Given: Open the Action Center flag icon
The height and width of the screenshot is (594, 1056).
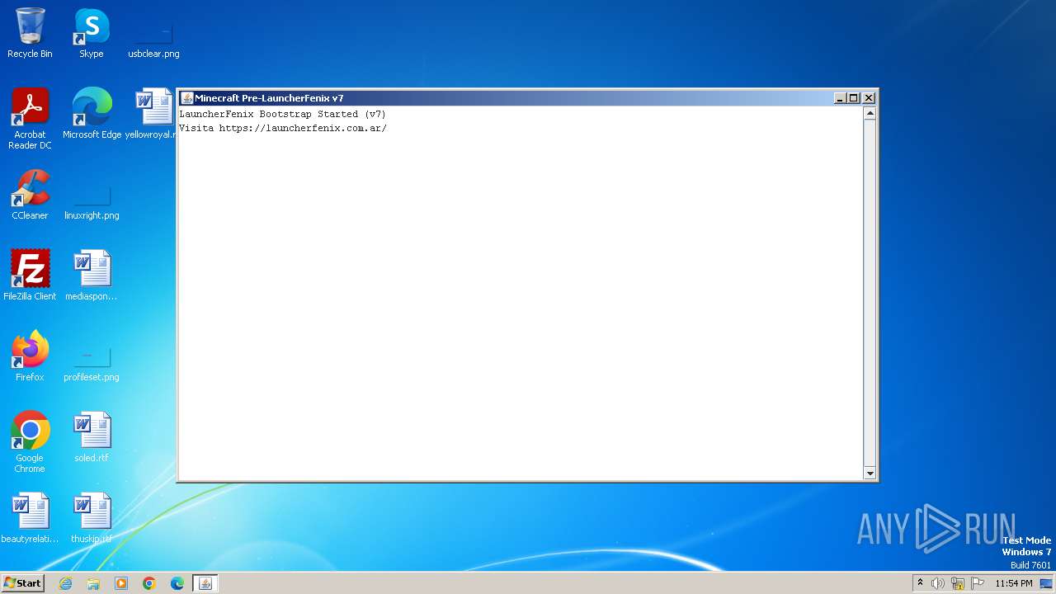Looking at the screenshot, I should pos(978,583).
